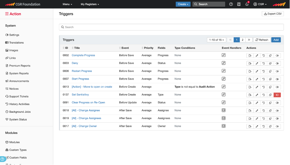Click the hamburger icon beside Action
290x165 pixels.
(7, 14)
